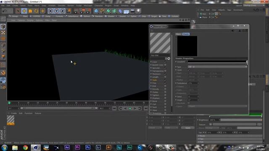
Task: Select Model mode in left sidebar
Action: point(3,26)
